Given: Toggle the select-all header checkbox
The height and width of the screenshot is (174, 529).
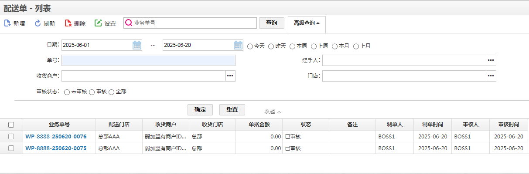Looking at the screenshot, I should click(11, 125).
